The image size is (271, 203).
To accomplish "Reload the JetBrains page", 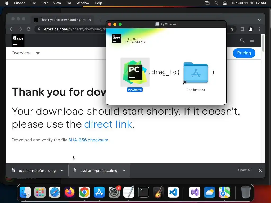I will pyautogui.click(x=29, y=29).
